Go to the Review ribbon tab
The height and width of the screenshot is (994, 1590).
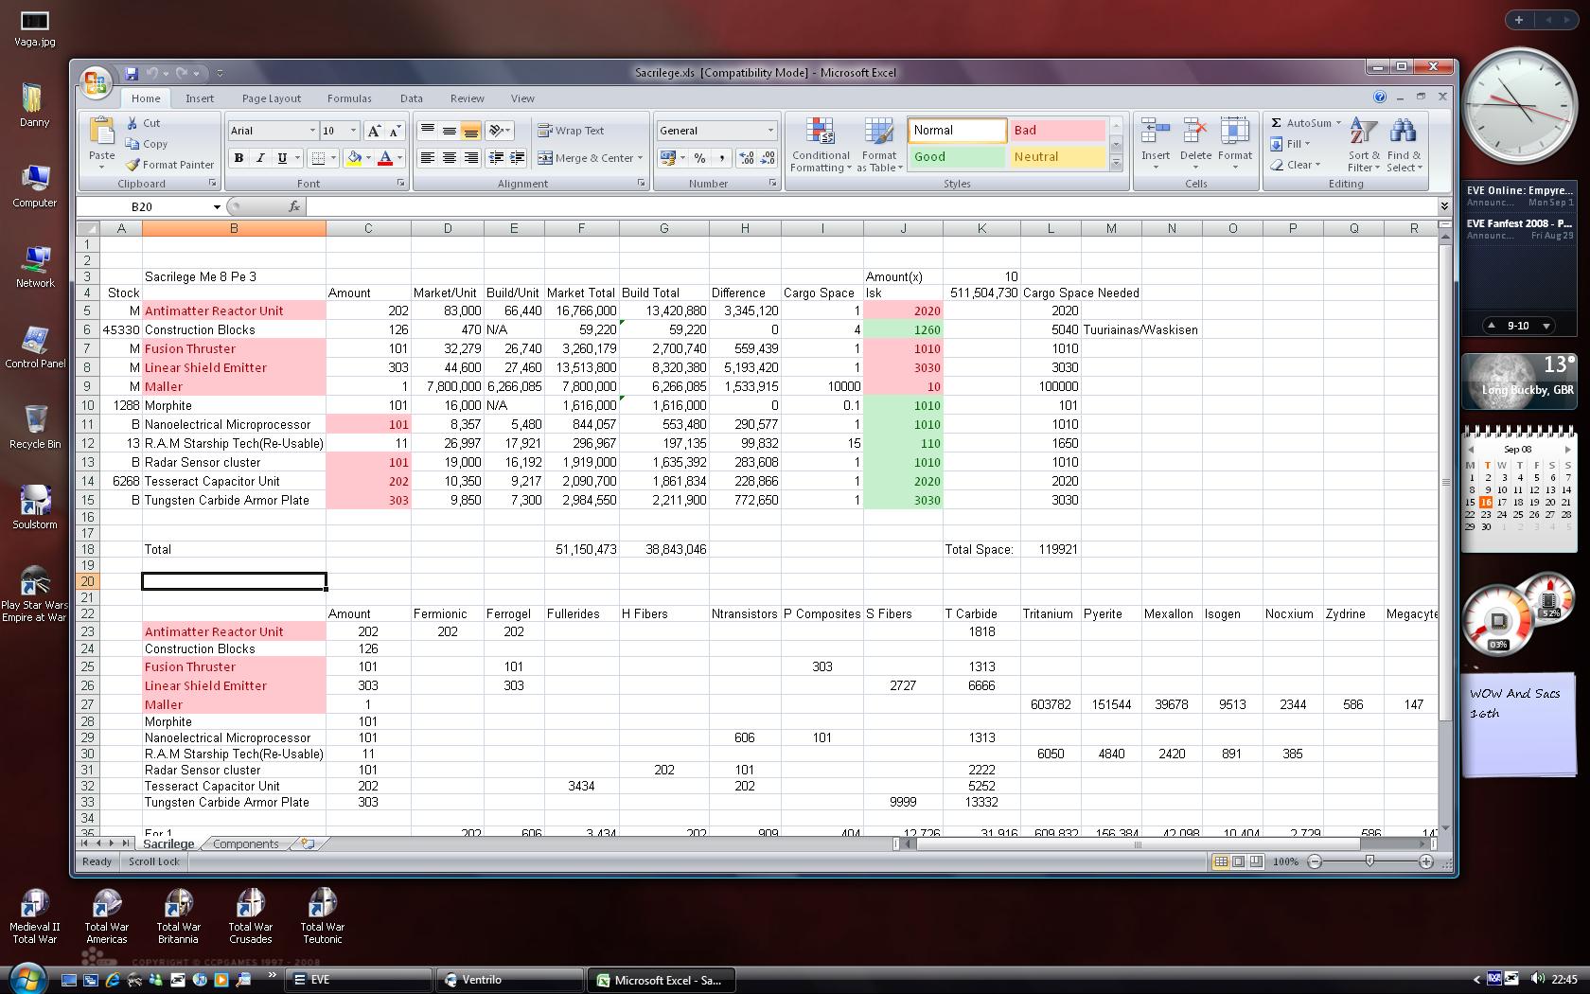pos(467,98)
